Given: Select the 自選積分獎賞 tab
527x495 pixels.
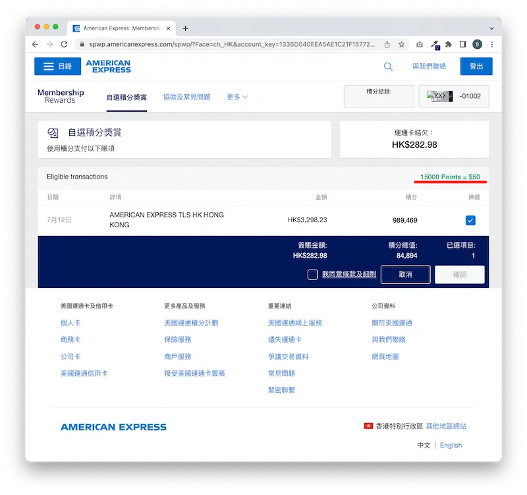Looking at the screenshot, I should pos(126,98).
